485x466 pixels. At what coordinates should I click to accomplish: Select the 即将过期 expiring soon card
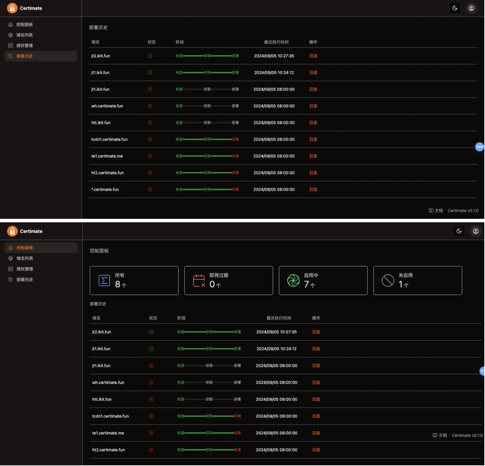(228, 280)
